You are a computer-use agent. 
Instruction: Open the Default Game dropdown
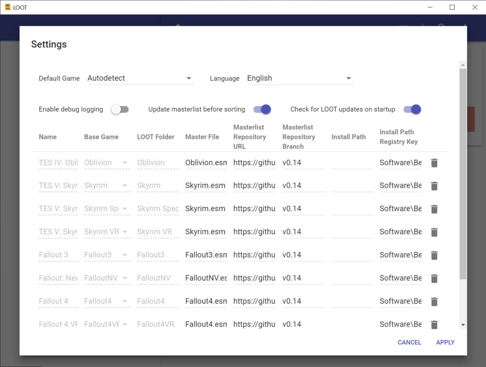[x=140, y=78]
